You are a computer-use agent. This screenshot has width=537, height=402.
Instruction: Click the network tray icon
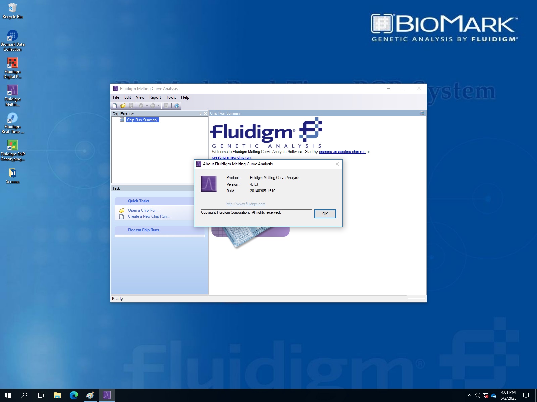coord(485,395)
